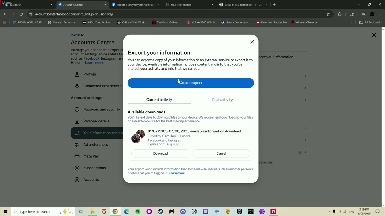This screenshot has width=385, height=216.
Task: Open Epic Games launcher from taskbar
Action: pyautogui.click(x=239, y=211)
